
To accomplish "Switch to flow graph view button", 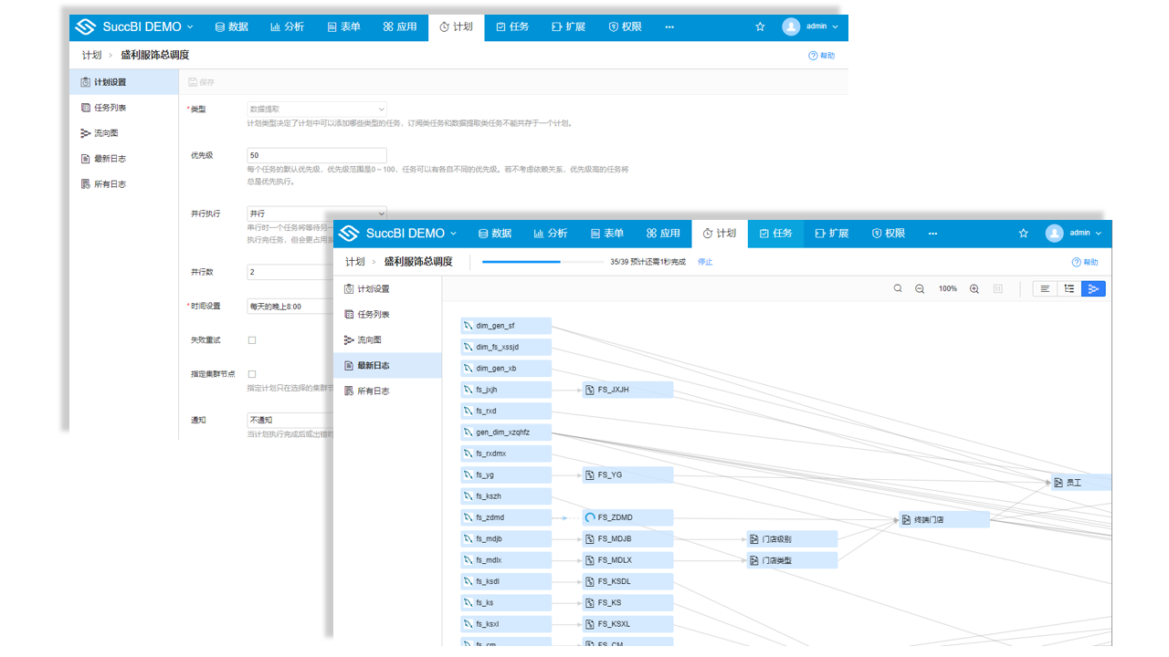I will pos(1093,289).
